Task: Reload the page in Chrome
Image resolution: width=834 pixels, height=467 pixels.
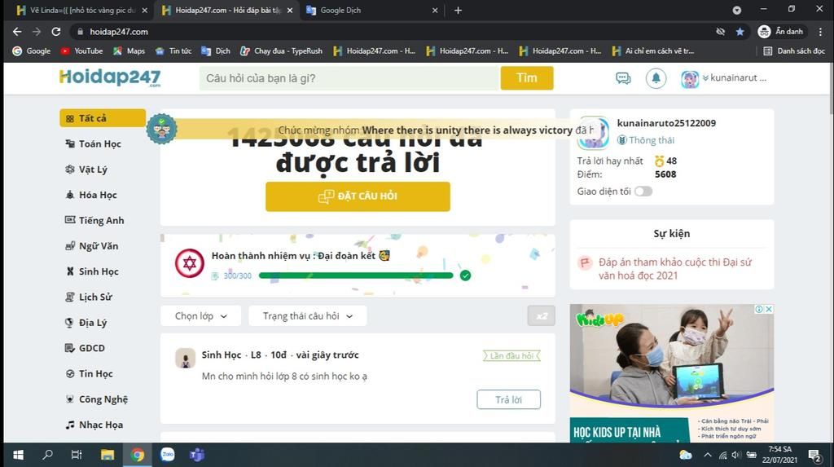Action: pos(56,32)
